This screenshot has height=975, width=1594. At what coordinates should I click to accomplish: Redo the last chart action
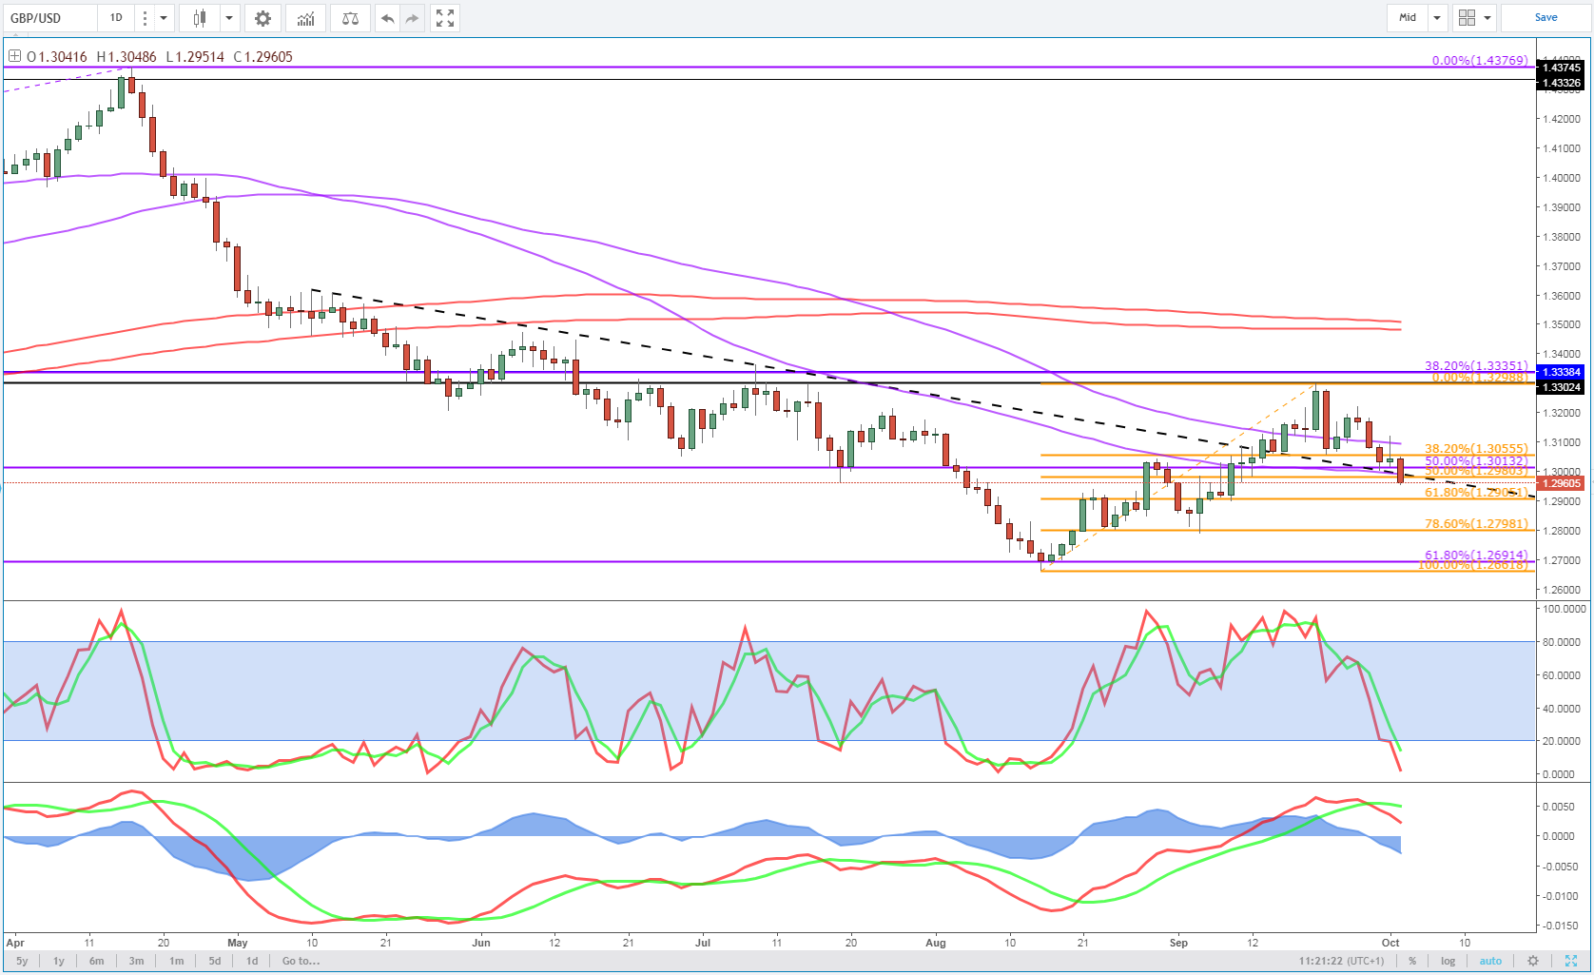click(412, 18)
